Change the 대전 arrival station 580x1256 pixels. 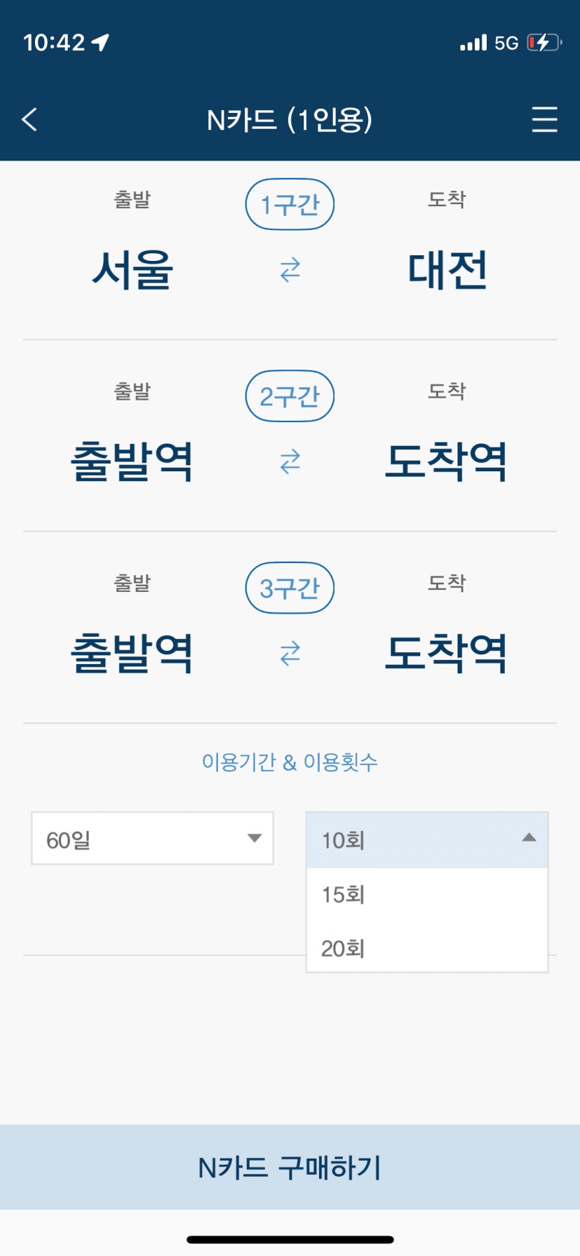[447, 270]
